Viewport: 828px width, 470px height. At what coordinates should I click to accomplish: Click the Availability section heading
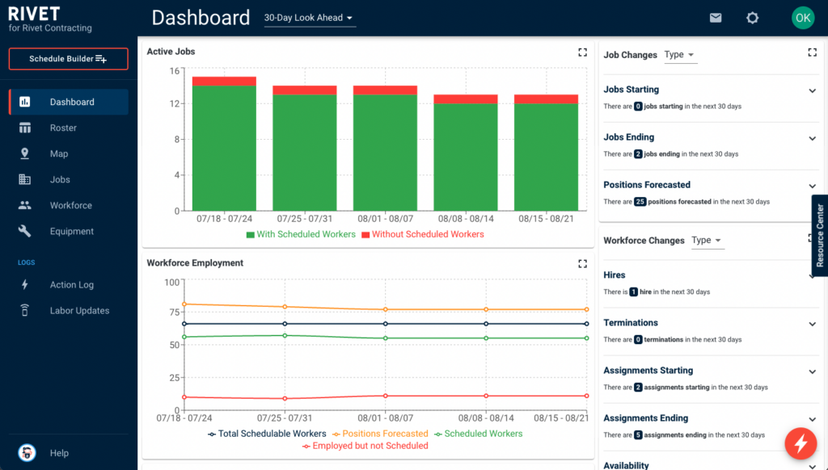coord(627,465)
